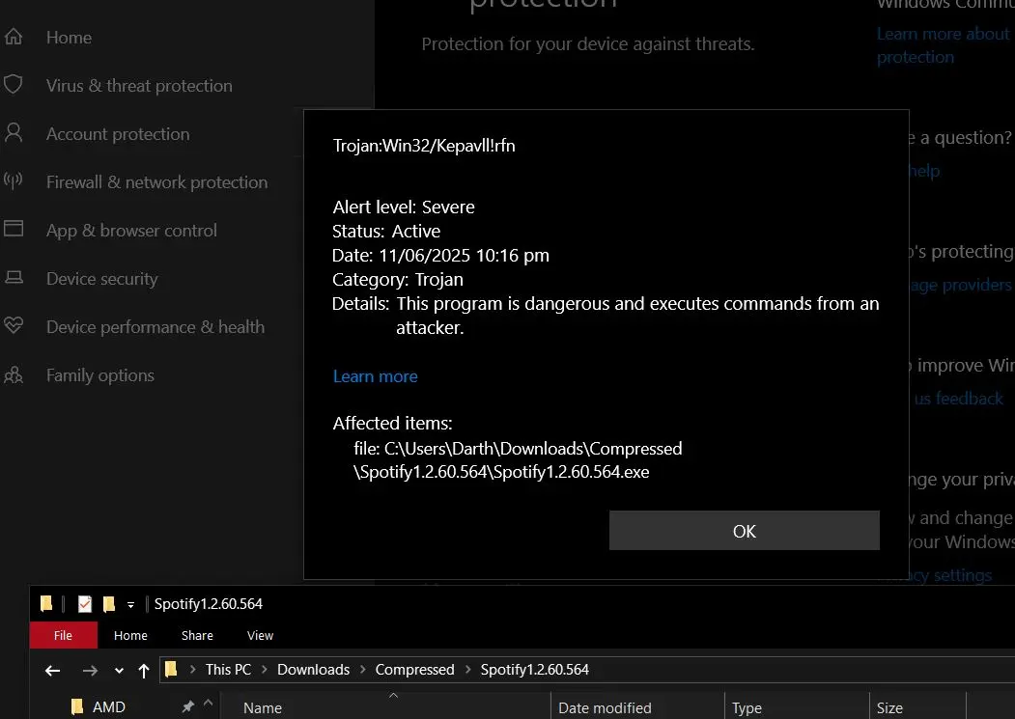1015x719 pixels.
Task: Click the heart icon for Device performance & health
Action: (x=13, y=325)
